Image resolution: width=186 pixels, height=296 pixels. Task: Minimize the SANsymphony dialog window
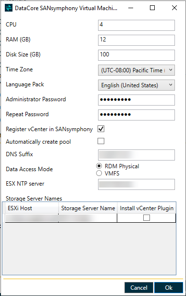pyautogui.click(x=131, y=8)
